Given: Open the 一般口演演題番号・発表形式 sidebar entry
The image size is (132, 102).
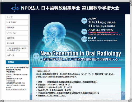Looking at the screenshot, I should click(17, 49).
